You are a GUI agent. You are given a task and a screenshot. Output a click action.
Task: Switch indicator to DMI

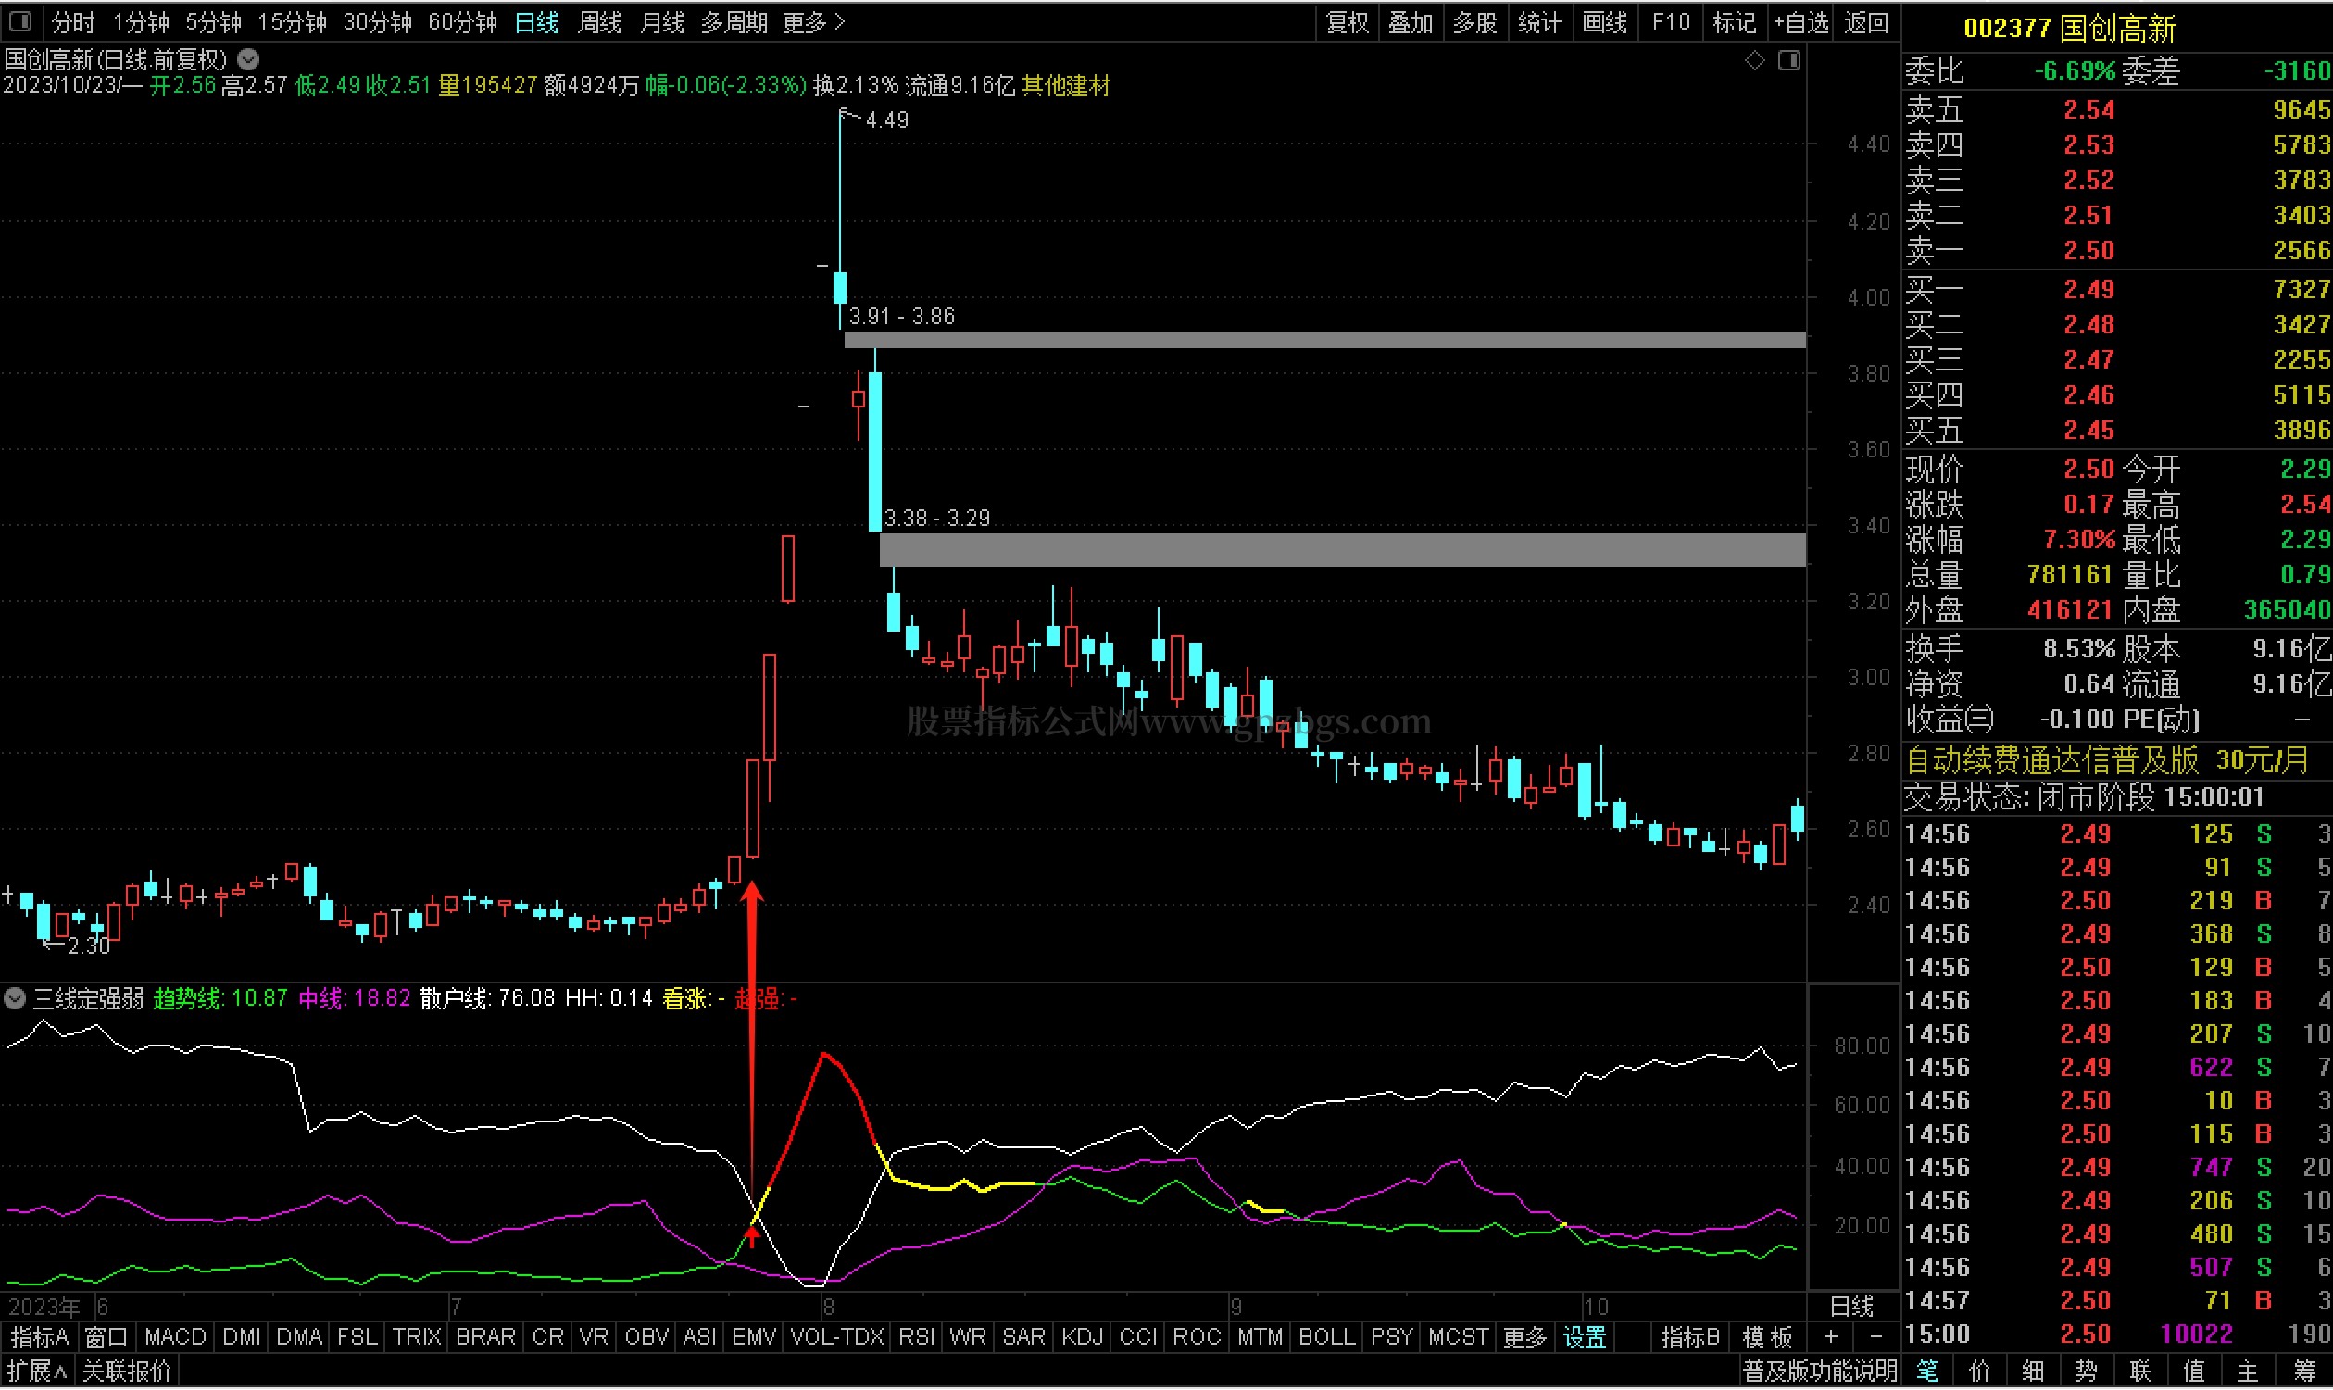click(x=242, y=1338)
